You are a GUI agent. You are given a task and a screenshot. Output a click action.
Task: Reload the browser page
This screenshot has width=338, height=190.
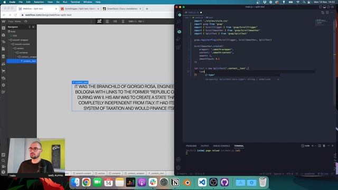click(15, 15)
